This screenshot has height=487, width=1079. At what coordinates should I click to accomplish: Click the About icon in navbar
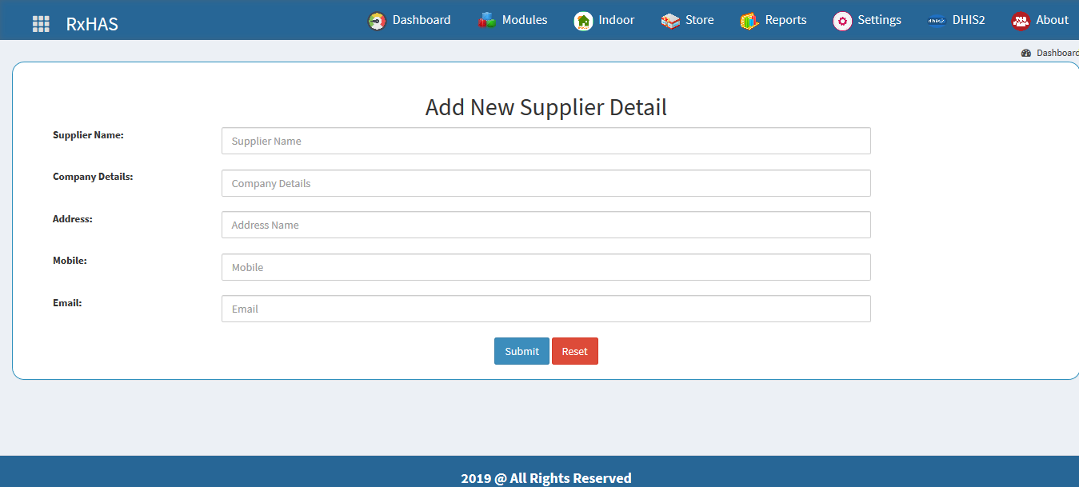click(x=1020, y=20)
